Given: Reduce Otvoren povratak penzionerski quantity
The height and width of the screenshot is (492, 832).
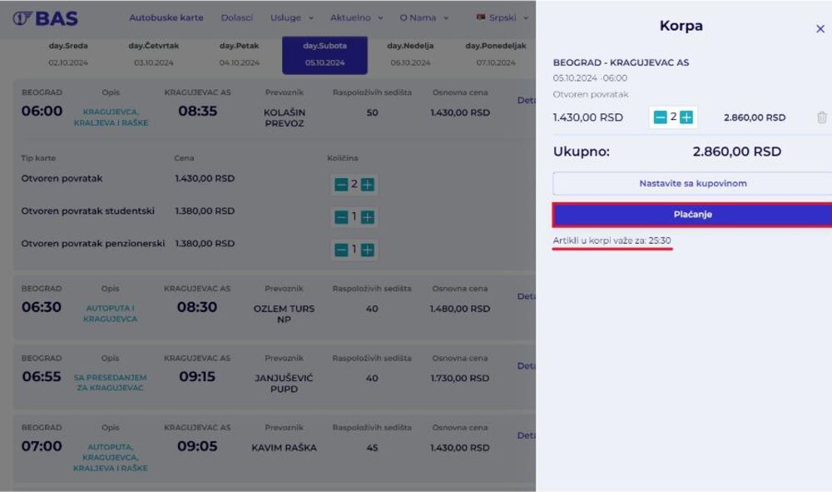Looking at the screenshot, I should [x=341, y=250].
